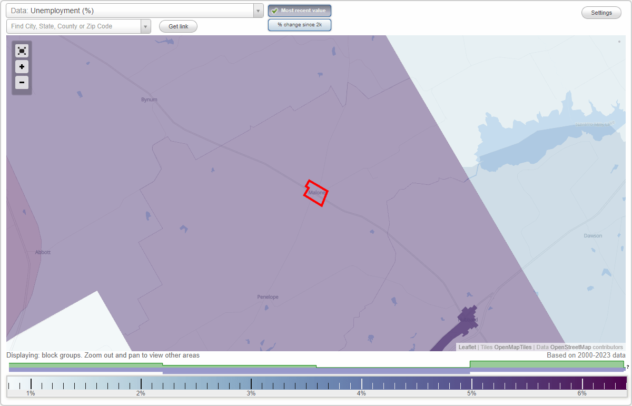Click the green checkmark in Most recent value

pos(274,10)
